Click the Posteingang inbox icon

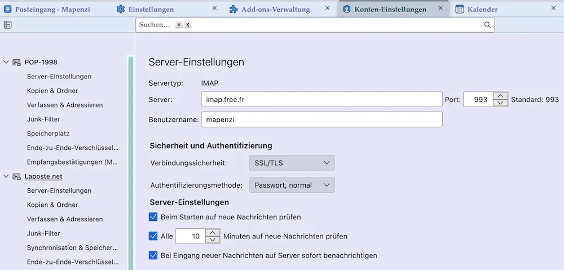(x=7, y=10)
